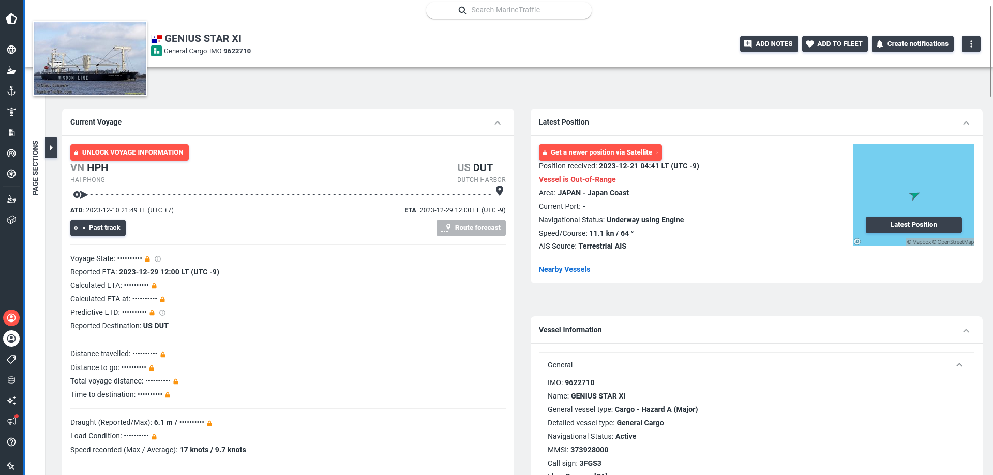Click the MarineTraffic logo in sidebar
This screenshot has height=475, width=993.
click(11, 19)
